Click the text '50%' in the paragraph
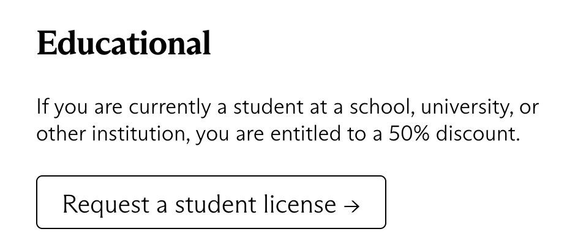Screen dimensions: 578x248 point(410,133)
